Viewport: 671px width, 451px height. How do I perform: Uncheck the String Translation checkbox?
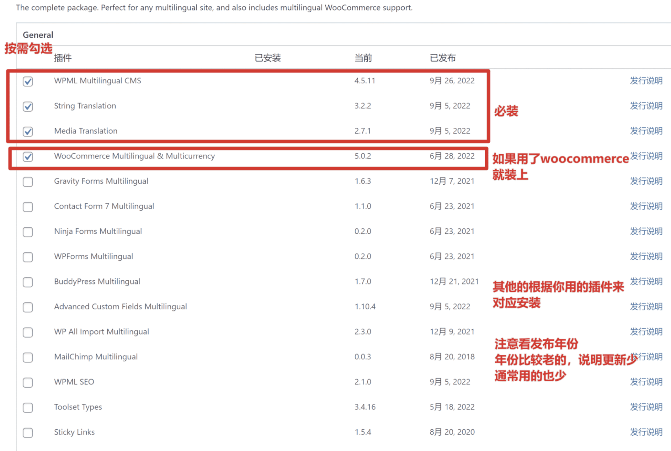click(28, 107)
